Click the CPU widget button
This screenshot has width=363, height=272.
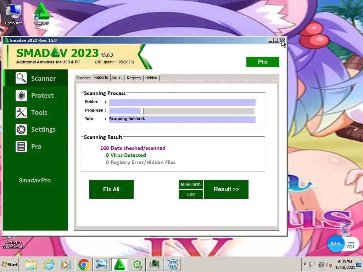coord(350,244)
